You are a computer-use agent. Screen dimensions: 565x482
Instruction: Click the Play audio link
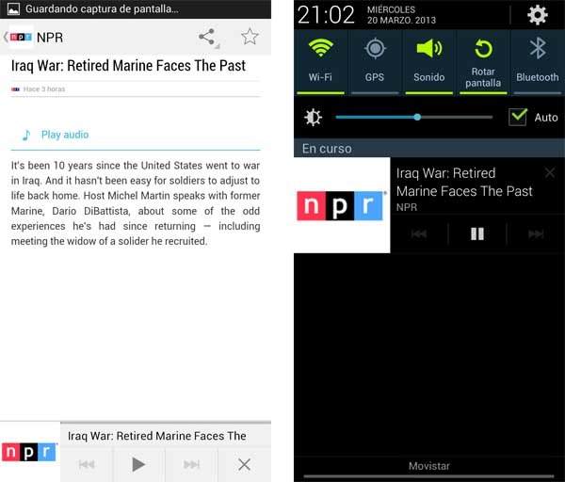pos(64,135)
